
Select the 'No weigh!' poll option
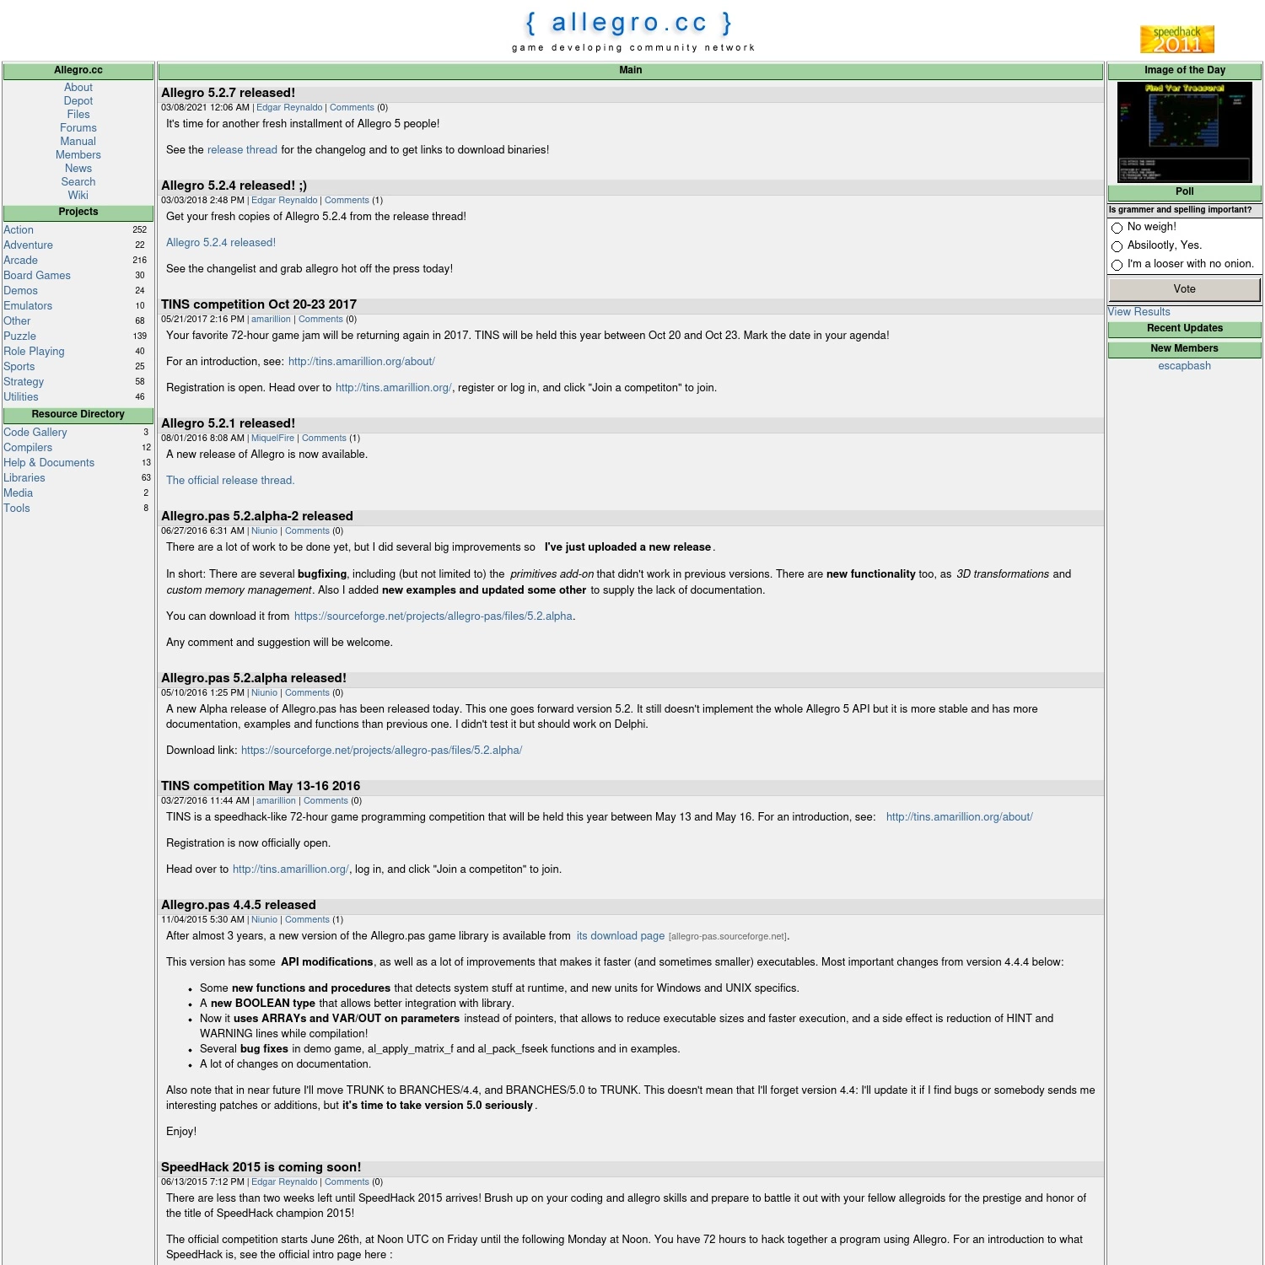coord(1117,228)
